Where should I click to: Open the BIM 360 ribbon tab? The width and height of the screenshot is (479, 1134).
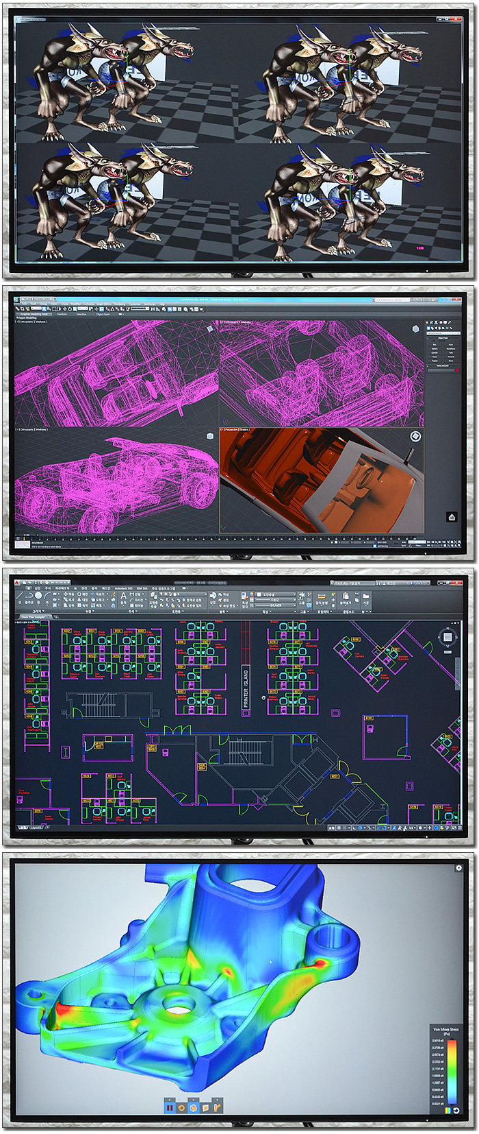[142, 588]
